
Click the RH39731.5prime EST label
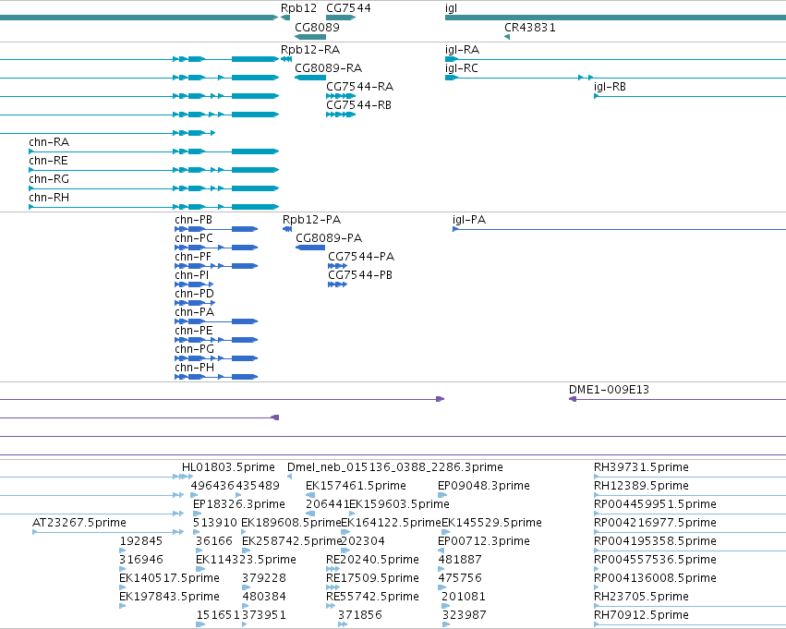pos(642,467)
